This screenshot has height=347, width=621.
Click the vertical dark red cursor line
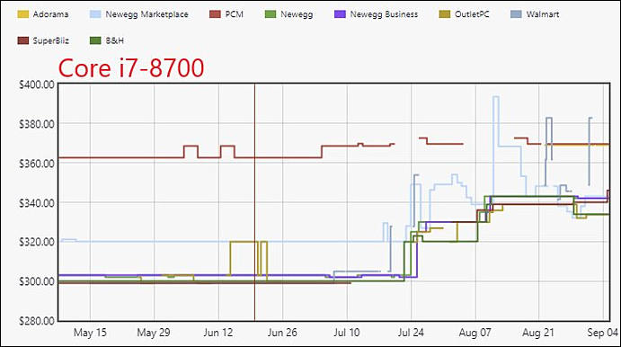[254, 202]
